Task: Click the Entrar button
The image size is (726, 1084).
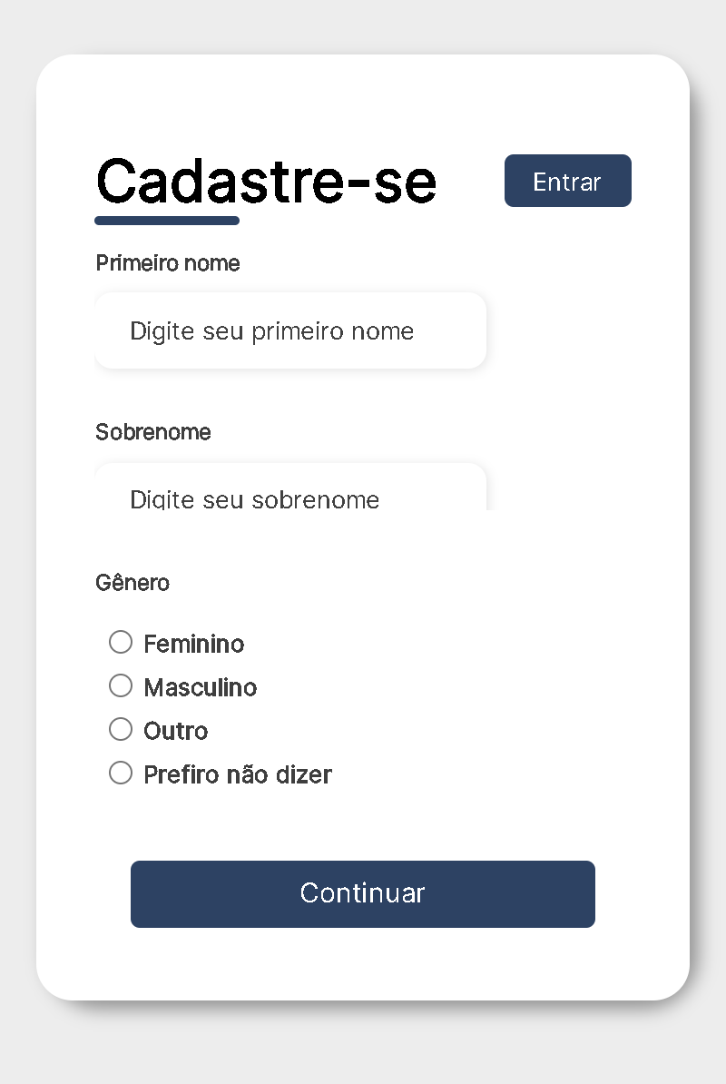Action: [x=567, y=181]
